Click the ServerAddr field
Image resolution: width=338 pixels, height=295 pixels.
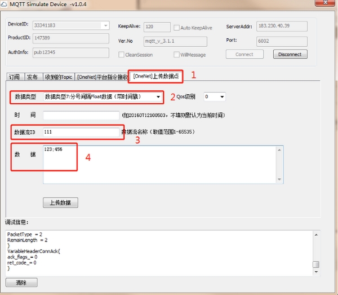tap(282, 27)
